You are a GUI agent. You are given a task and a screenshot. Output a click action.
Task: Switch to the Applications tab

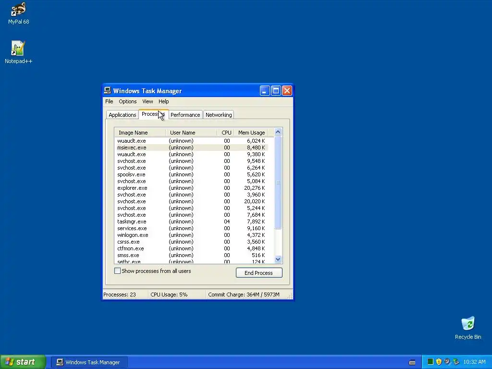point(123,115)
